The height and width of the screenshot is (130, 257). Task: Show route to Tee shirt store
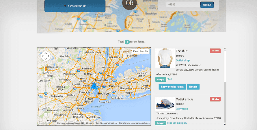click(x=172, y=87)
